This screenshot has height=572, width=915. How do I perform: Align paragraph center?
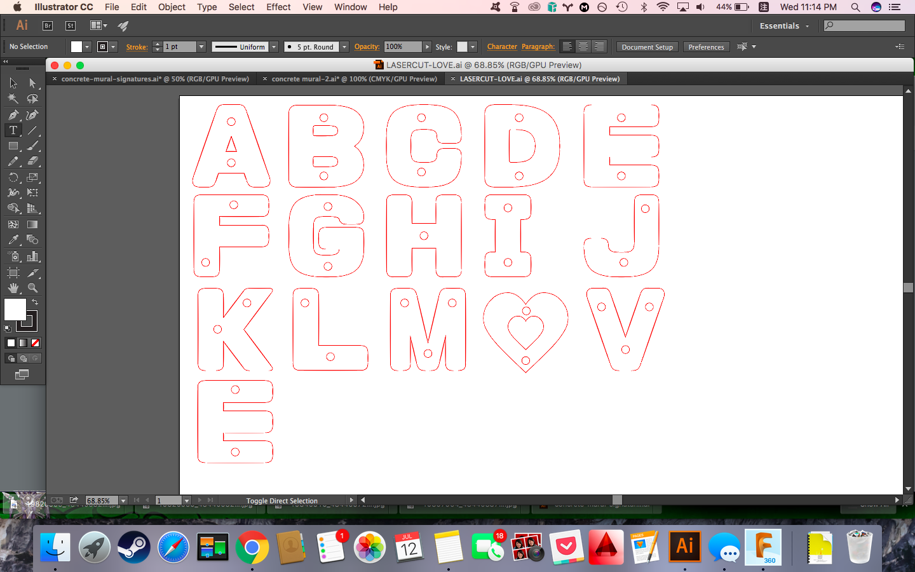pos(583,46)
